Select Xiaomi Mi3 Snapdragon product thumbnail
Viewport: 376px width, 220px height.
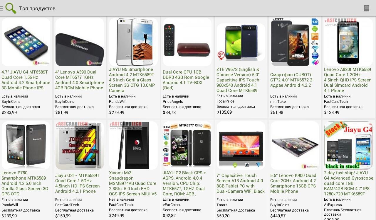(133, 146)
